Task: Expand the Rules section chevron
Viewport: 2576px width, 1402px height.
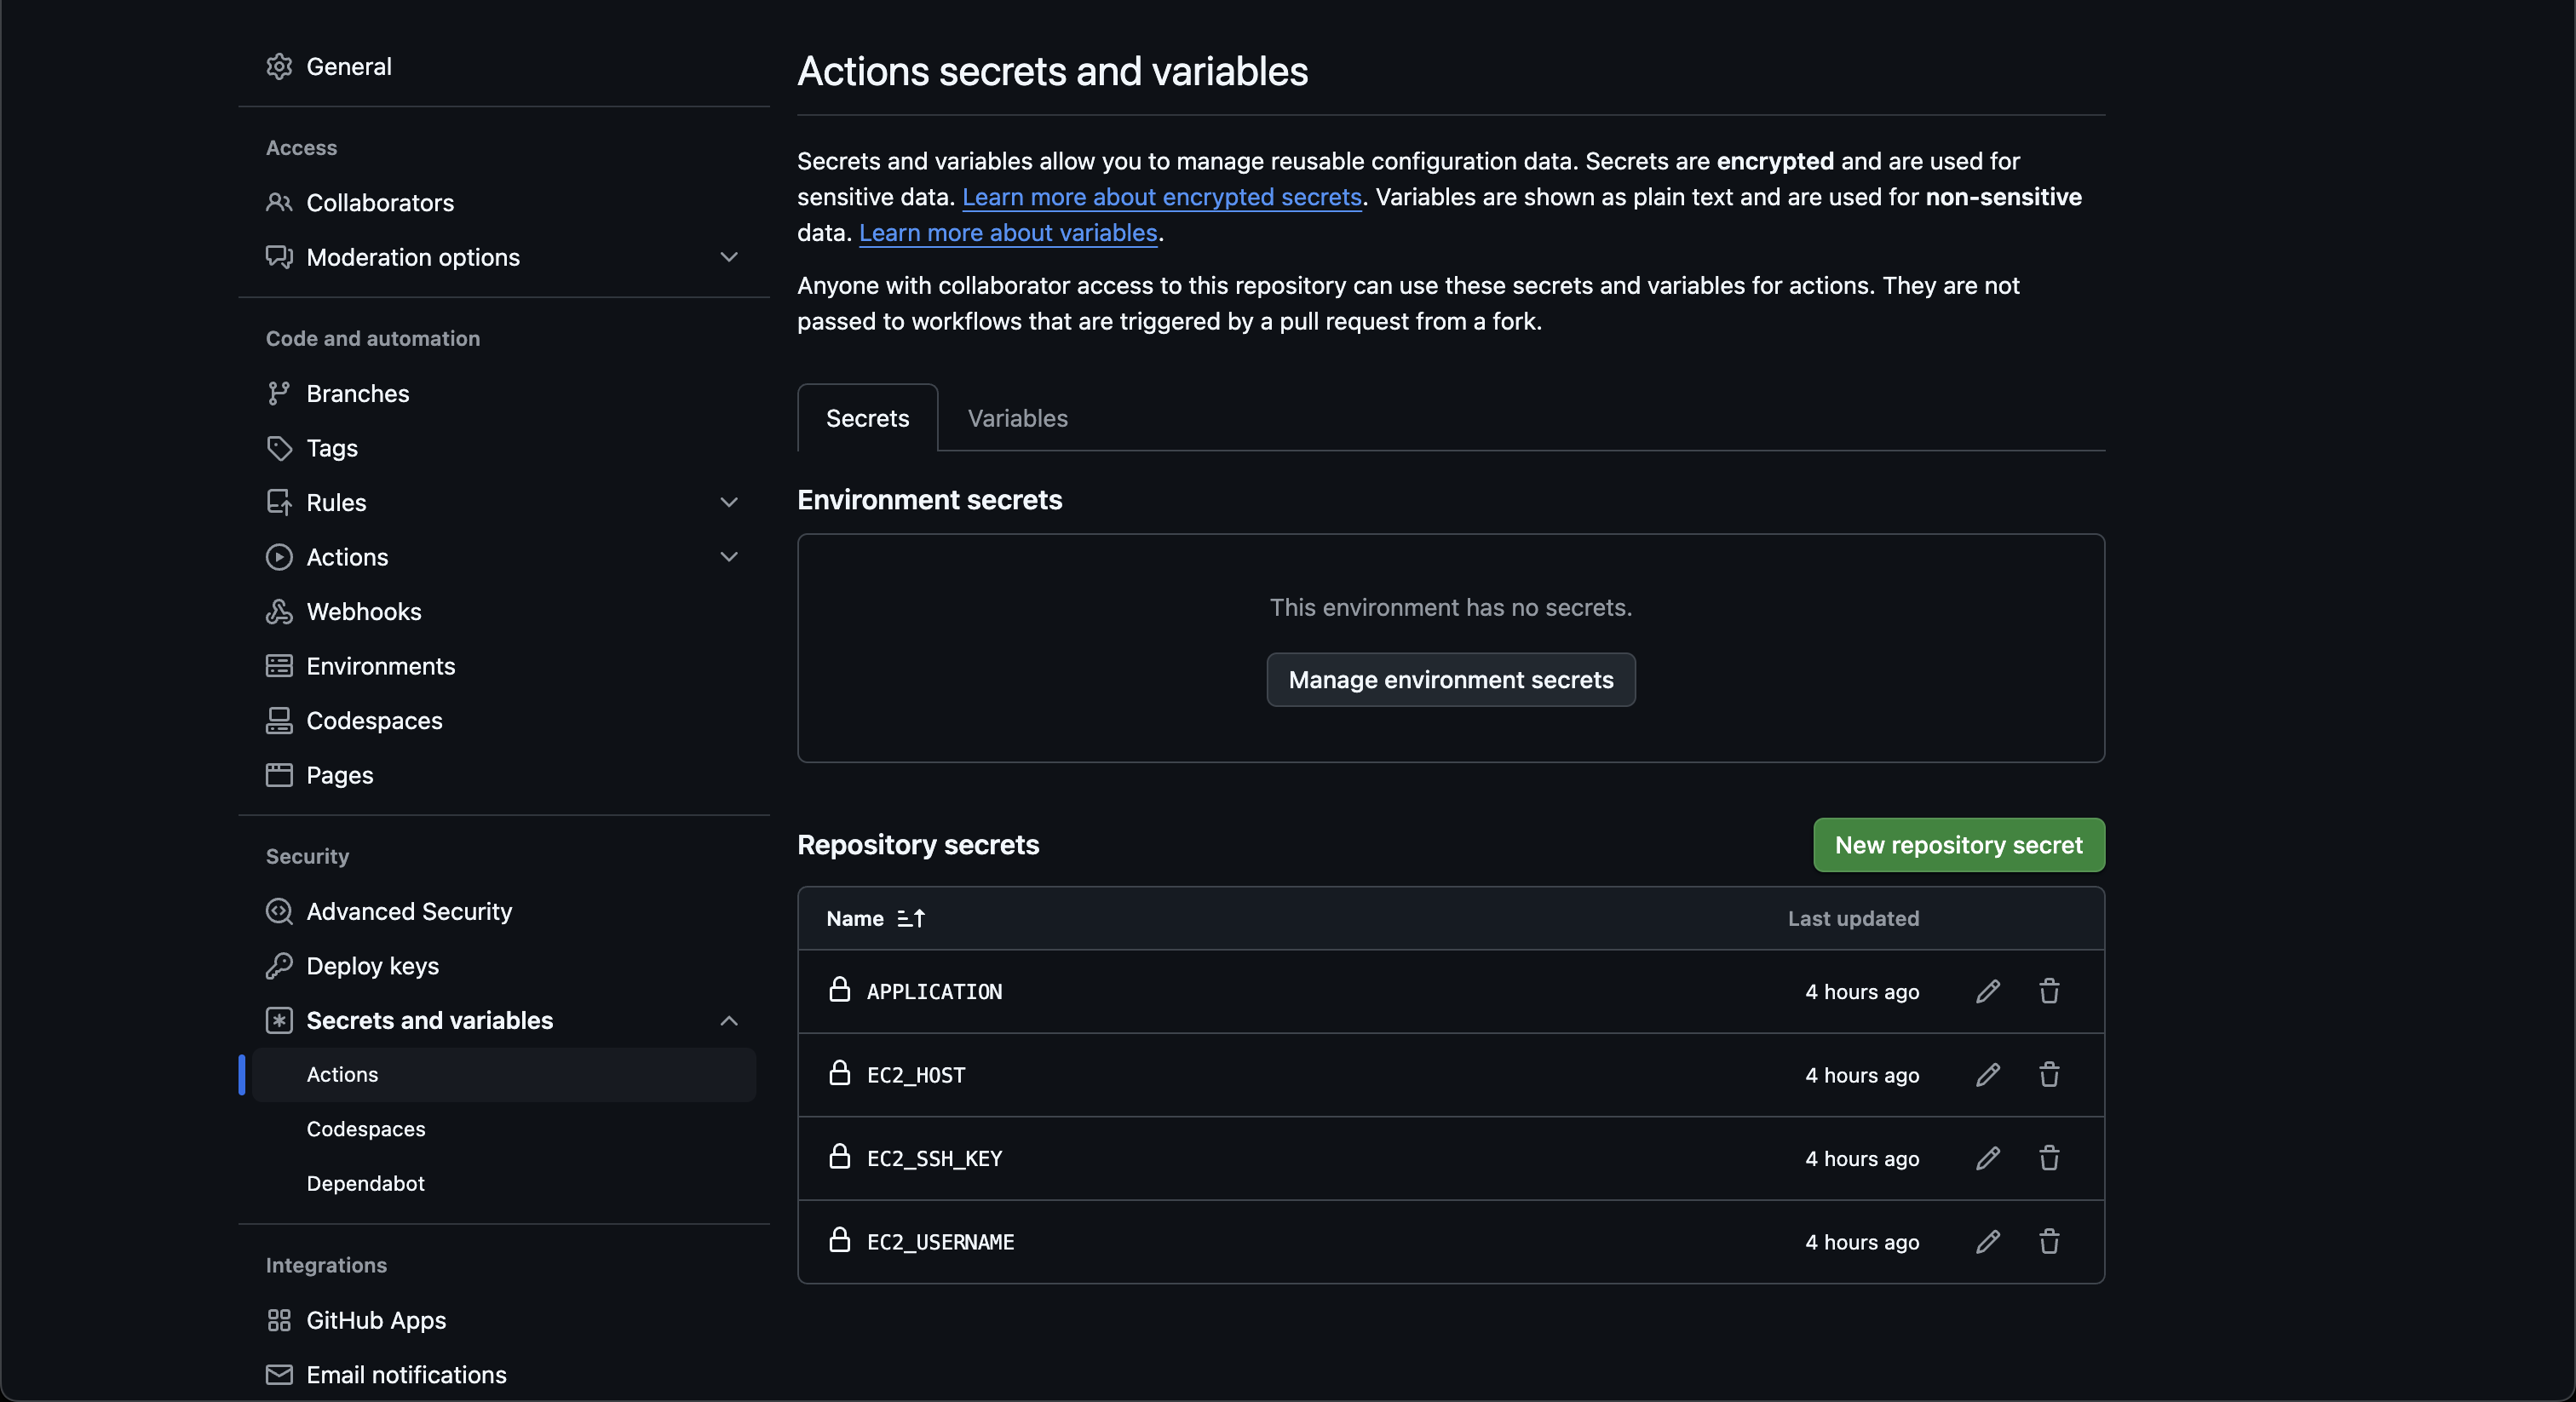Action: click(729, 502)
